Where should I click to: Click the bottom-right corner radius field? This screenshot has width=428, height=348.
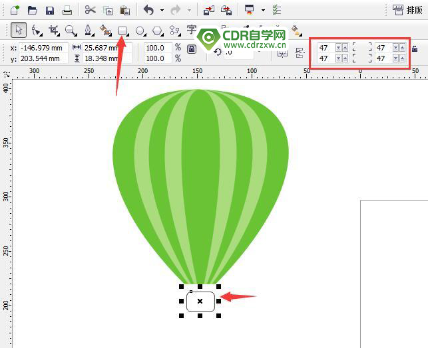[384, 58]
